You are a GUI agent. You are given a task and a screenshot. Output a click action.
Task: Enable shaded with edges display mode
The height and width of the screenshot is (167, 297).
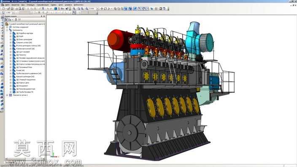(130, 8)
